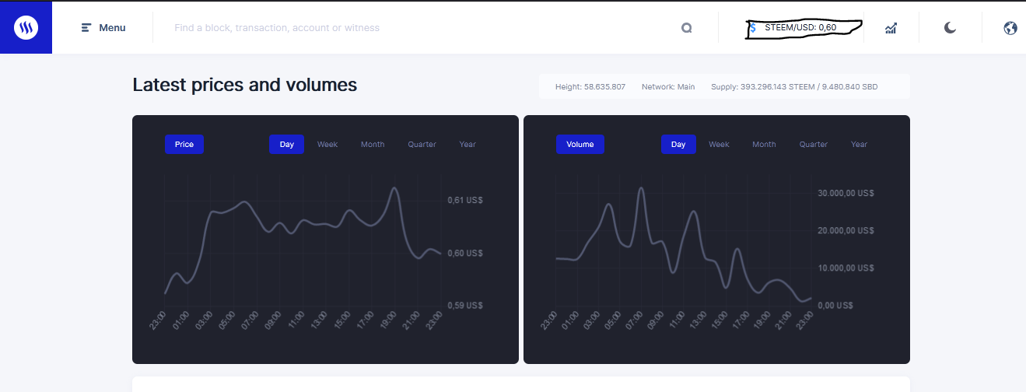Show the Year view of the Volume chart

859,145
